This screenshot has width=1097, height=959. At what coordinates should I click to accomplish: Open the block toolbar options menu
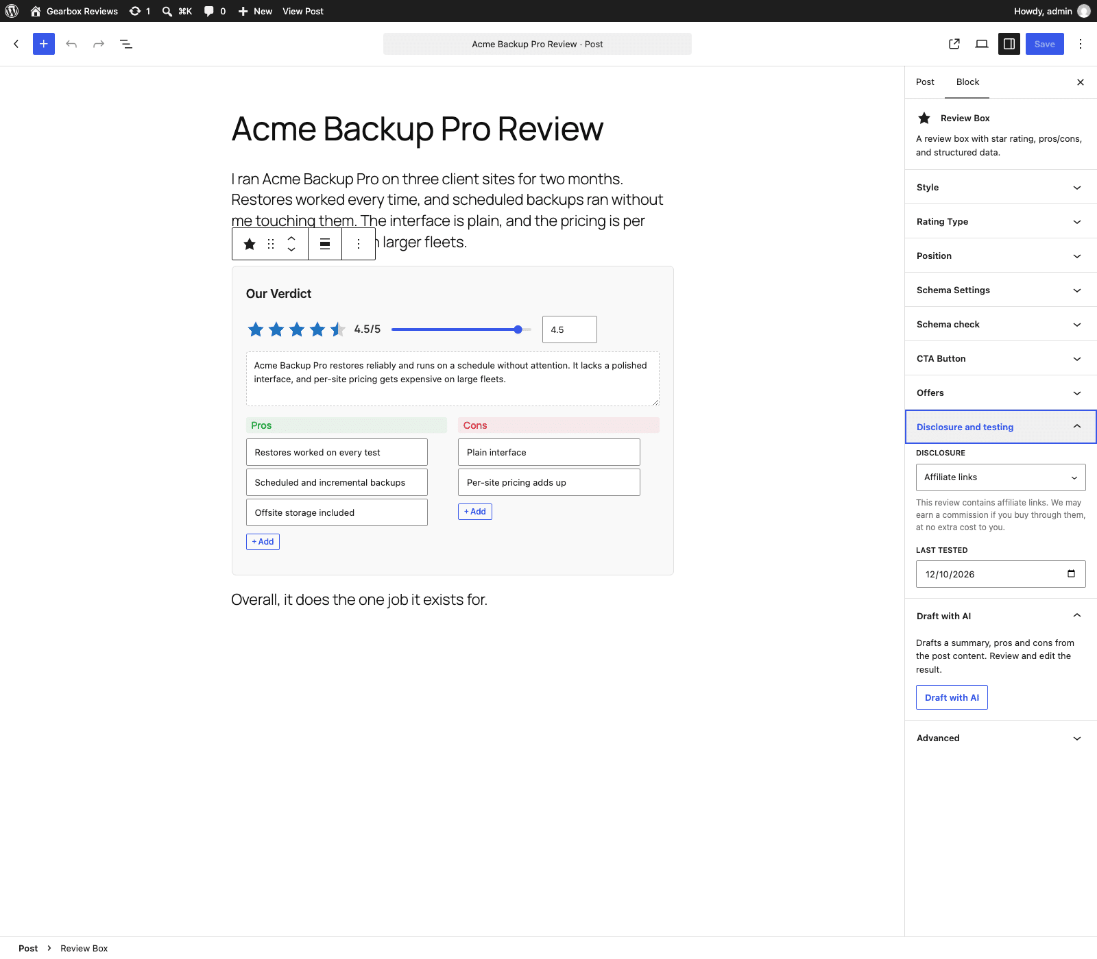(x=359, y=244)
